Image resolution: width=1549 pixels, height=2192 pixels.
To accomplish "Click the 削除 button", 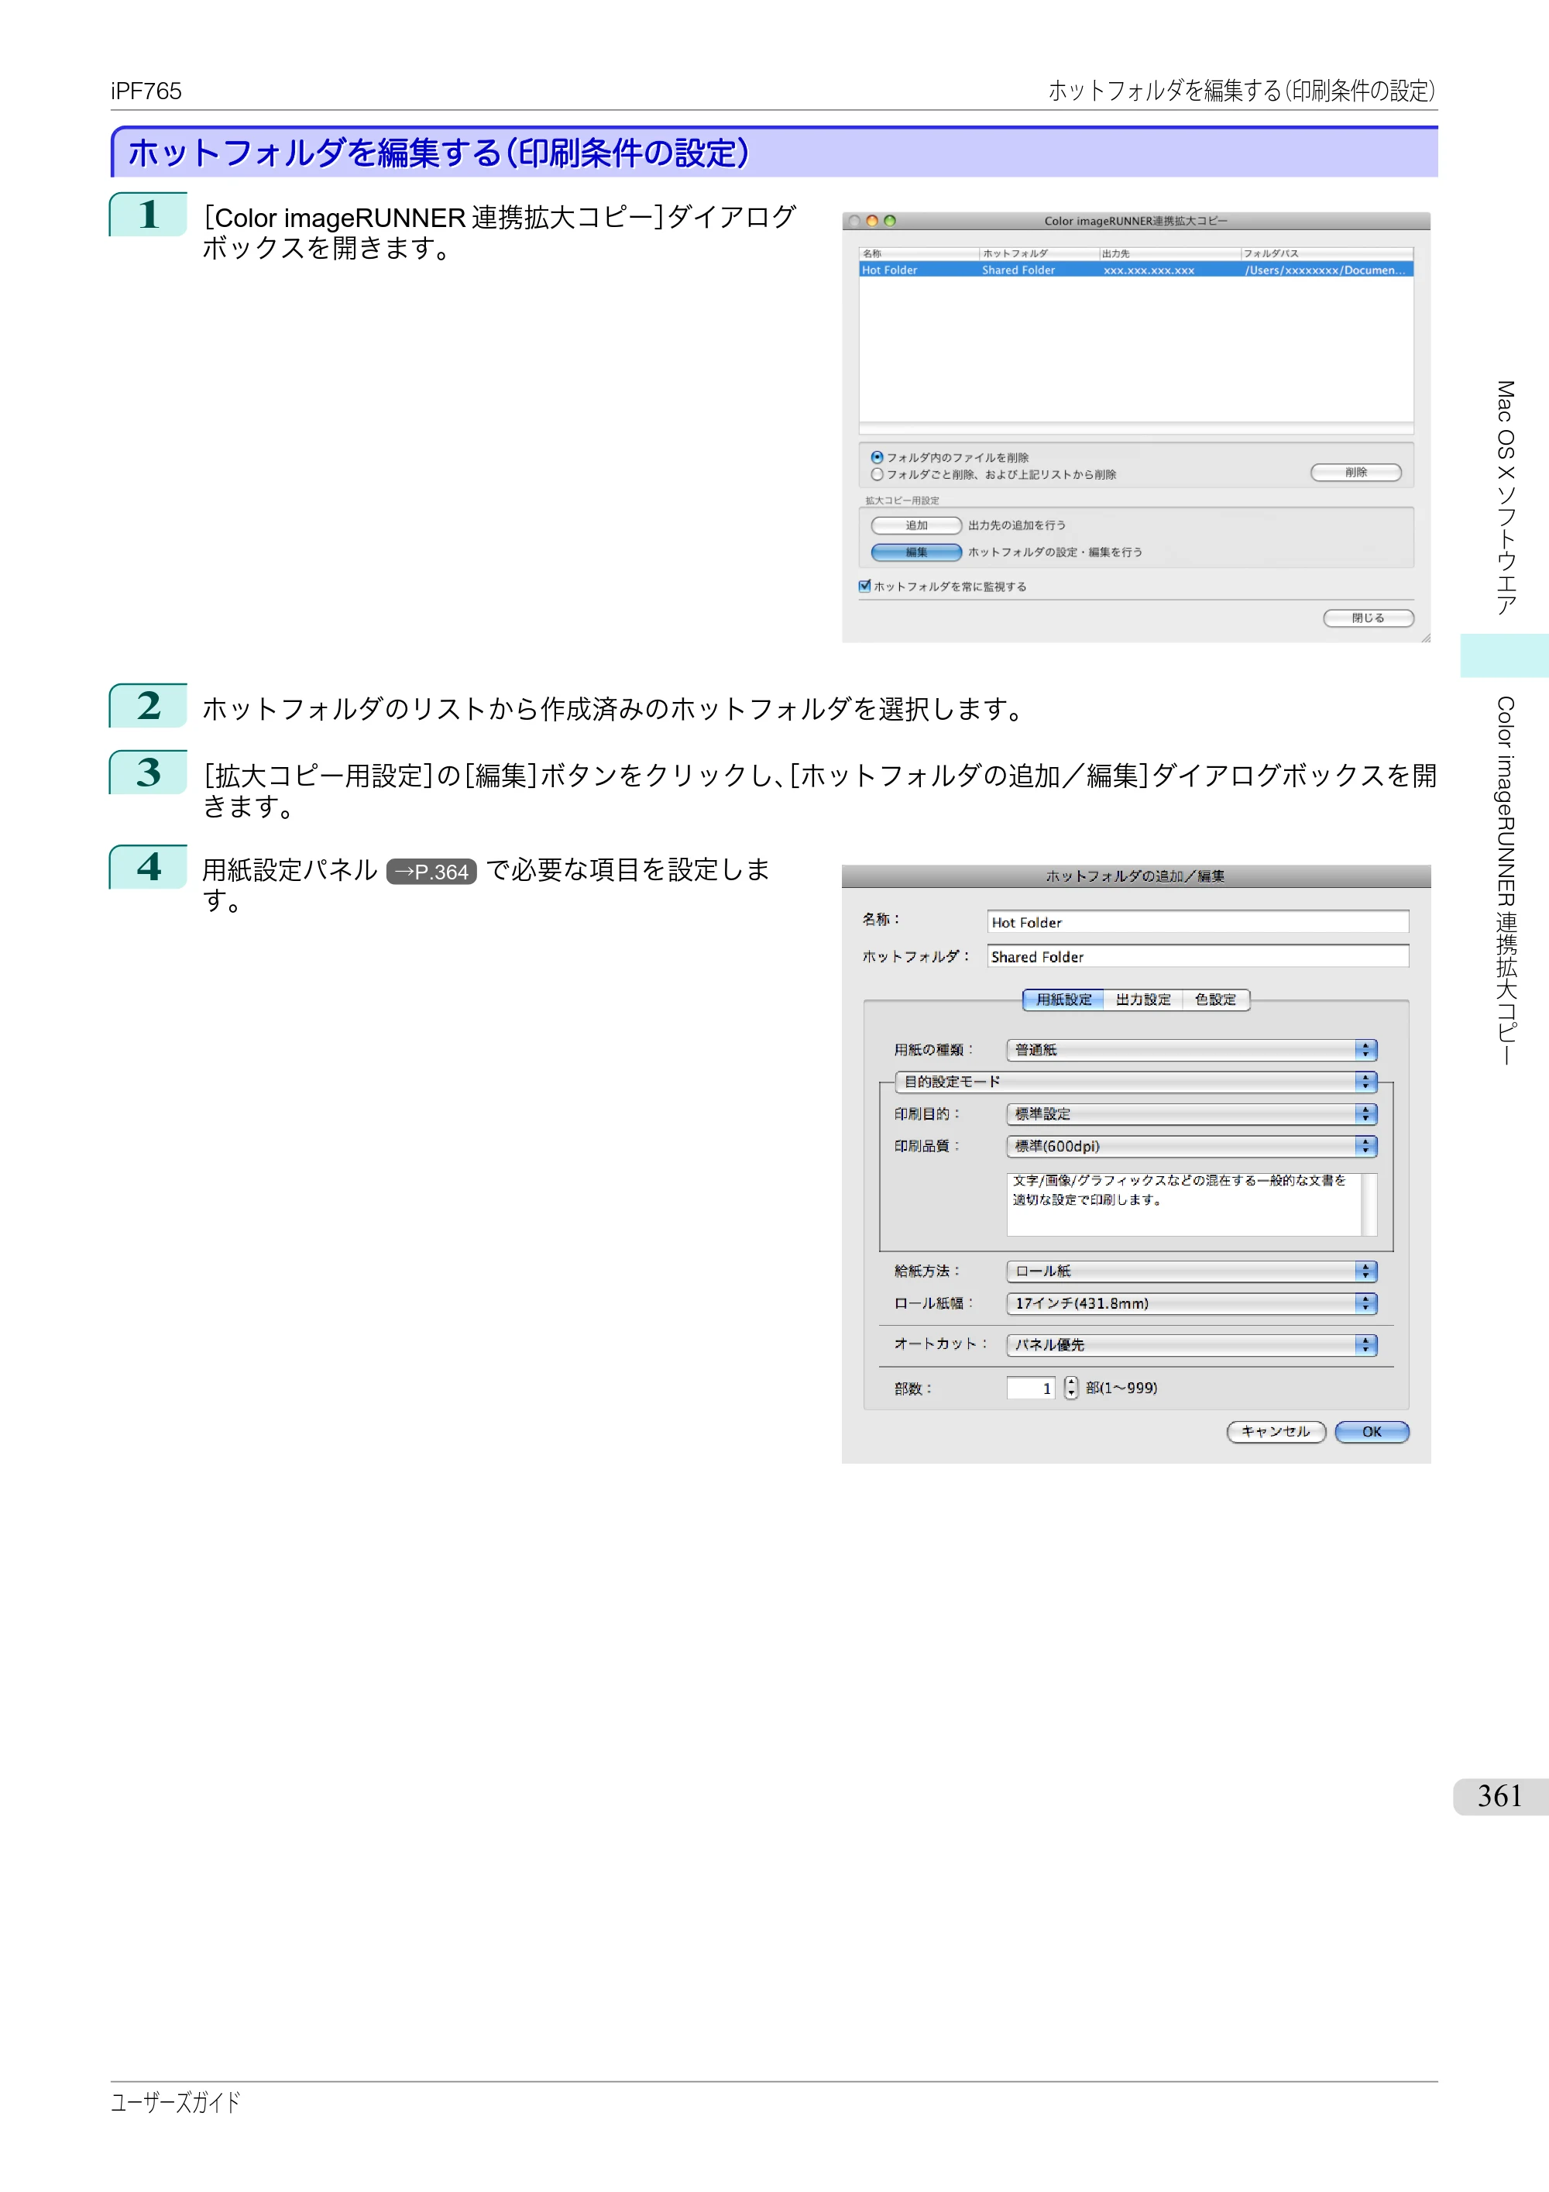I will pyautogui.click(x=1355, y=473).
